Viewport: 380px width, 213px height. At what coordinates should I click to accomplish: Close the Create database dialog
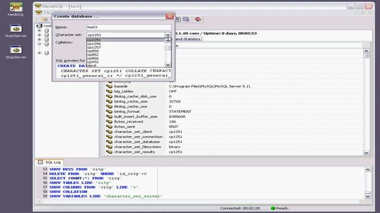pos(170,16)
